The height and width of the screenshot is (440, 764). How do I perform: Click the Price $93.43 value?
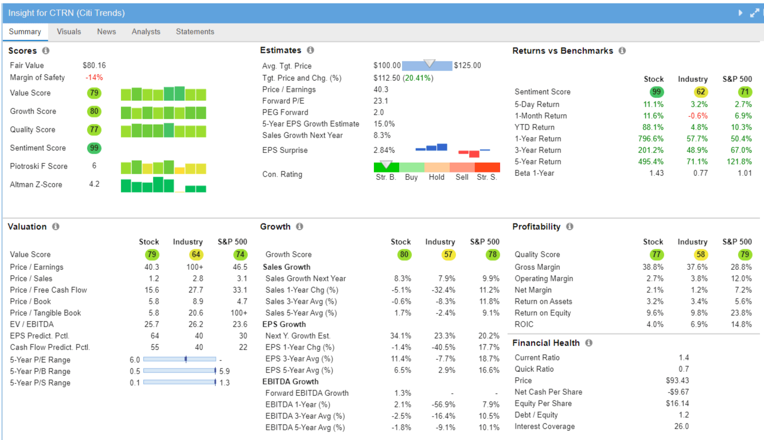[677, 380]
